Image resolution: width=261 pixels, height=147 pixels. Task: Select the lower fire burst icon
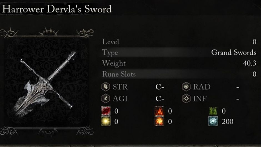coord(159,121)
